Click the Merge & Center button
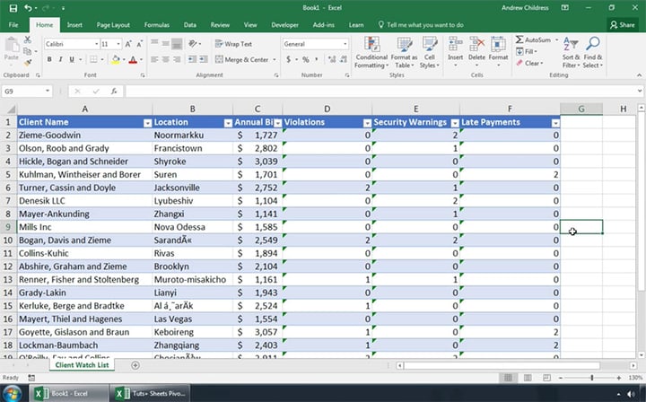 click(x=242, y=60)
